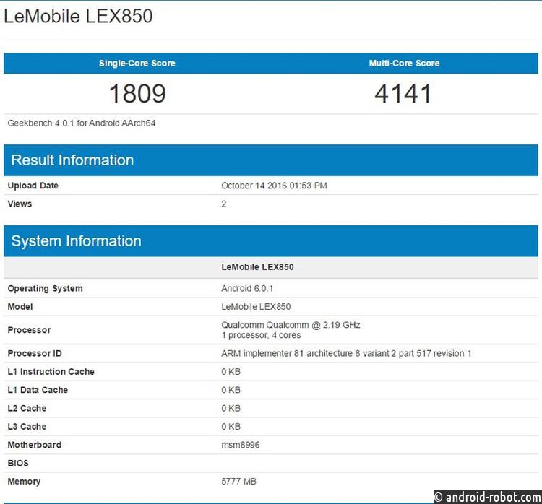Screen dimensions: 542x504
Task: Click the BIOS row label
Action: click(x=18, y=464)
